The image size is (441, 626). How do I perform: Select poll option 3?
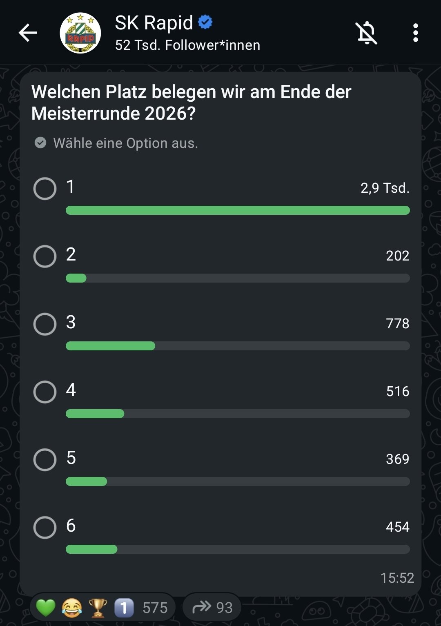pos(45,324)
